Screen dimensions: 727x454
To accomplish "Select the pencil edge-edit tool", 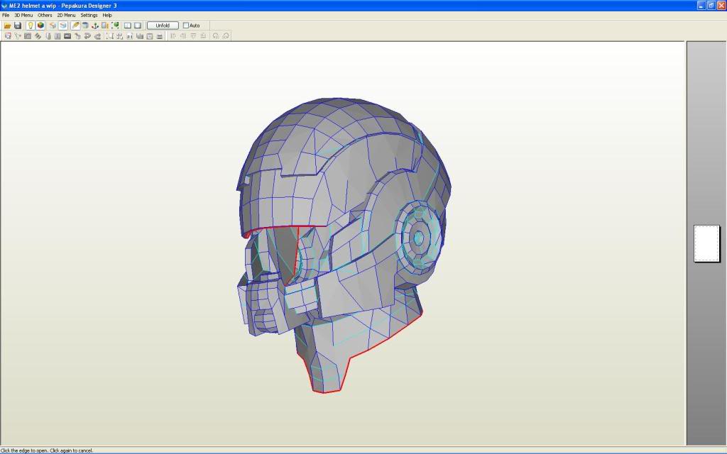I will tap(75, 26).
